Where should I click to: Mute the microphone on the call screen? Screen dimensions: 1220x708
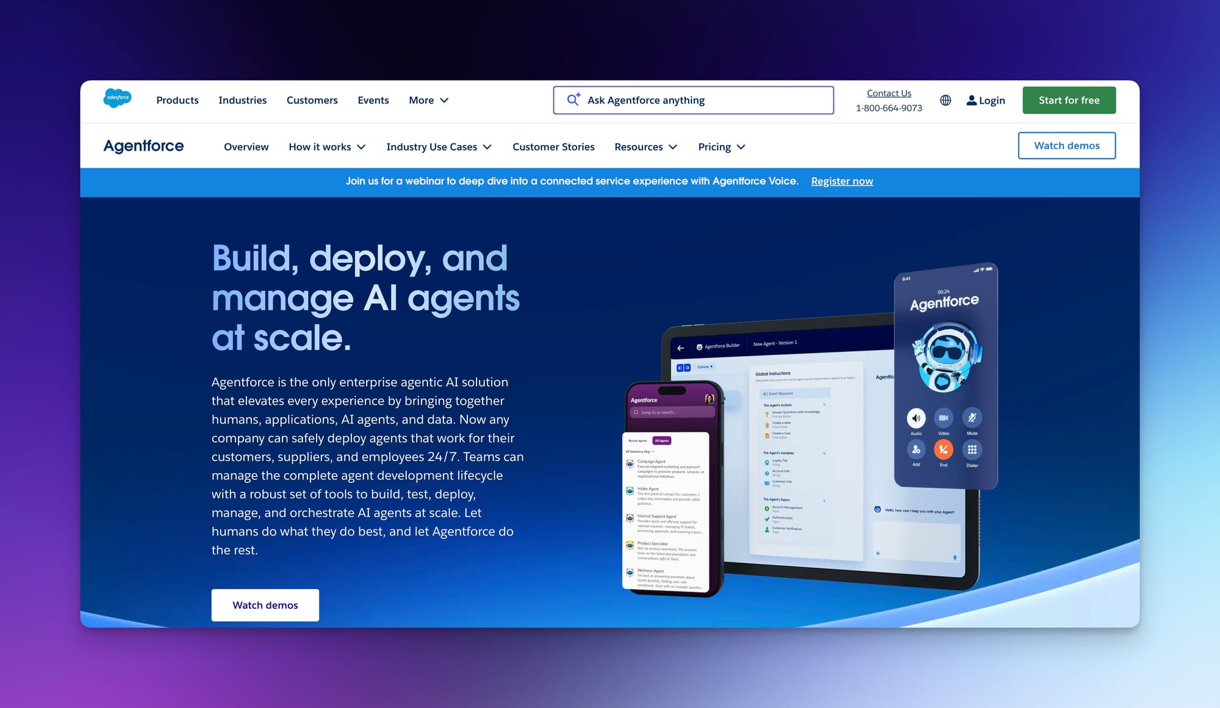[972, 417]
